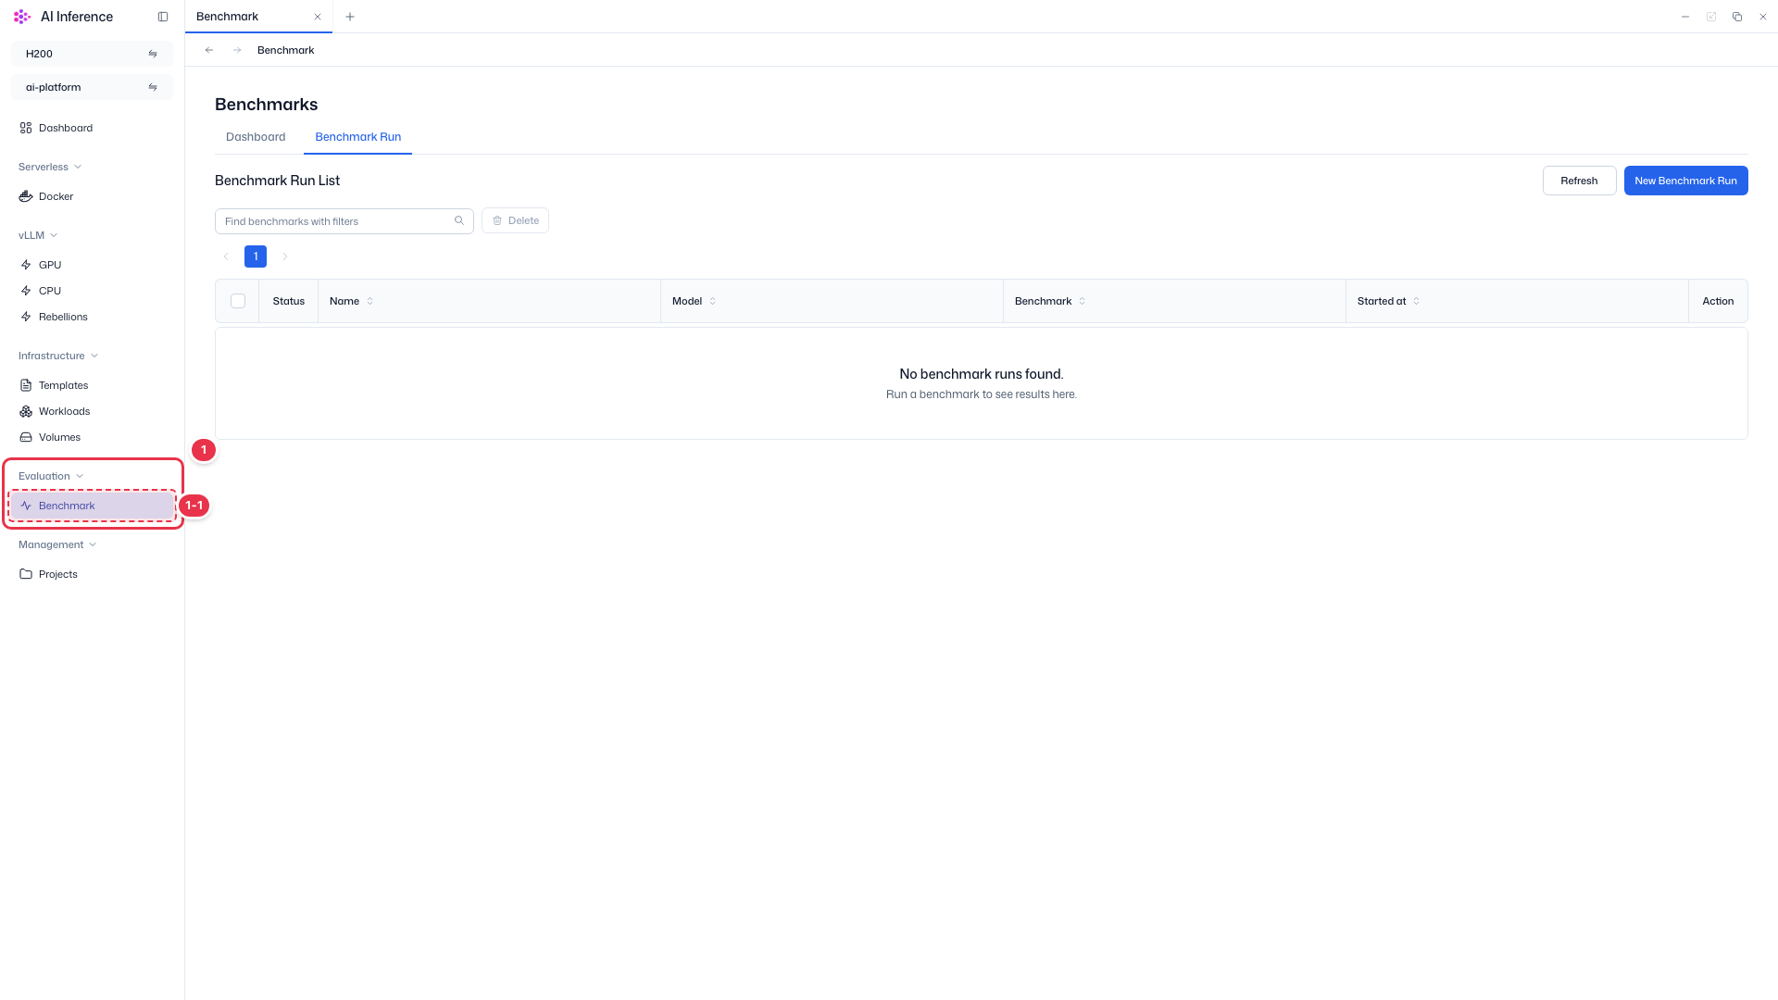Select the Benchmark tab in the title bar
1778x1000 pixels.
258,17
